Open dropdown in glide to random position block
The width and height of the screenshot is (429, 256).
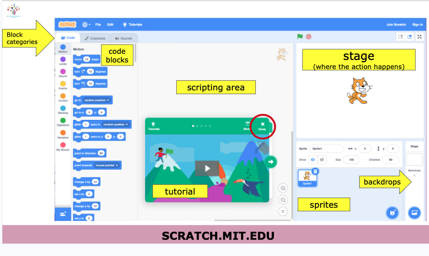pyautogui.click(x=116, y=124)
